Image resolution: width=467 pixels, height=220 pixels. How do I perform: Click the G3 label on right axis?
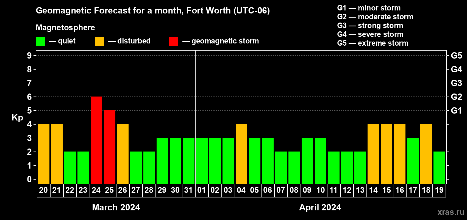457,83
